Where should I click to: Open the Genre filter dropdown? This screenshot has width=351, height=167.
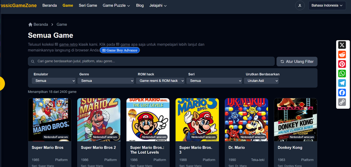(x=106, y=81)
